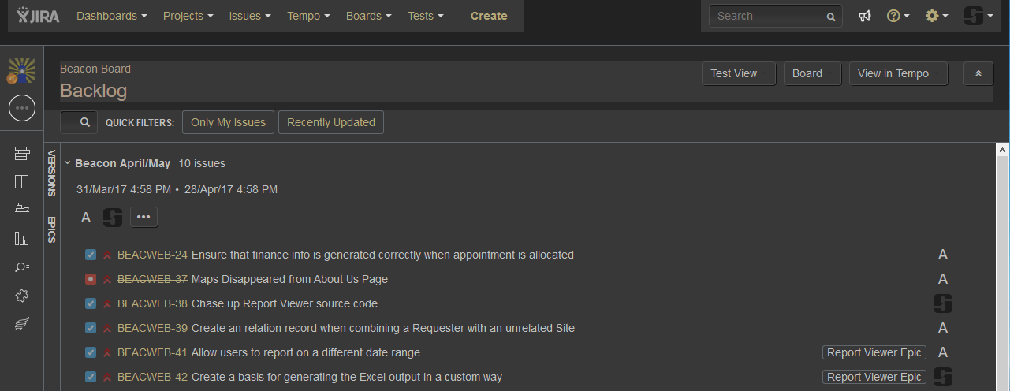Open the Help question mark dropdown
1010x391 pixels.
[898, 16]
